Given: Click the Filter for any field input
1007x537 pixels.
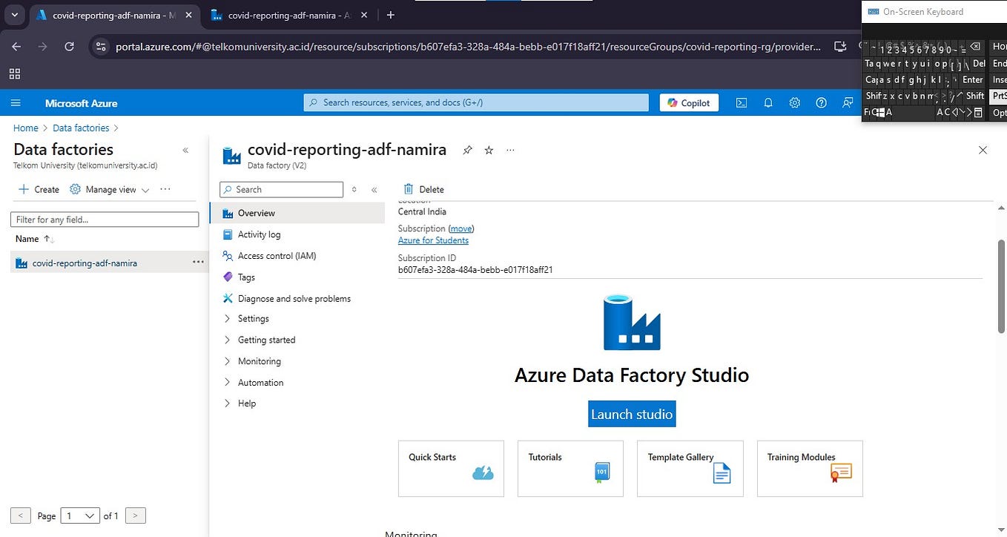Looking at the screenshot, I should (x=104, y=219).
